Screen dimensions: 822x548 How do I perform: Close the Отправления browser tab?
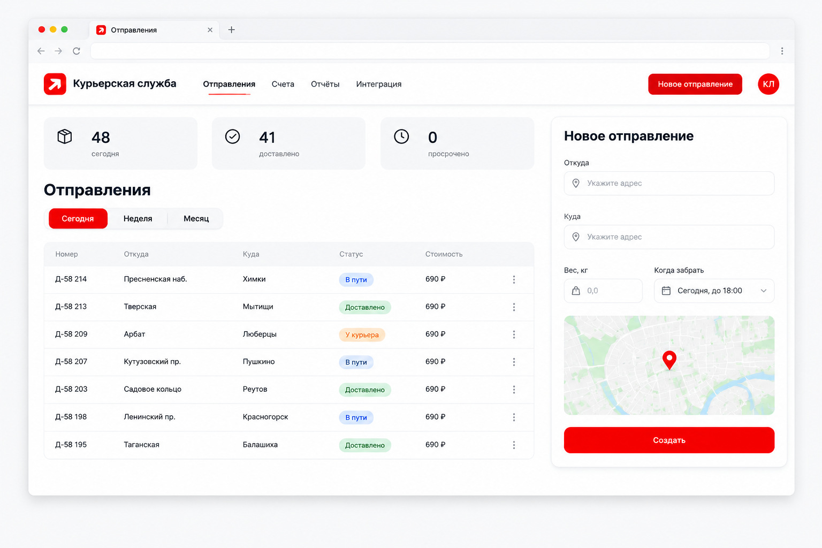tap(210, 30)
